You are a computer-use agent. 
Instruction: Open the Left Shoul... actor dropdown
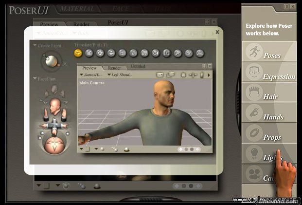tap(120, 75)
